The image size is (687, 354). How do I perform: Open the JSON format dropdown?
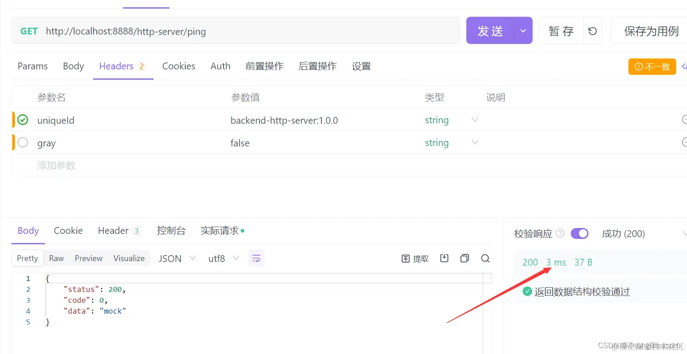[177, 258]
